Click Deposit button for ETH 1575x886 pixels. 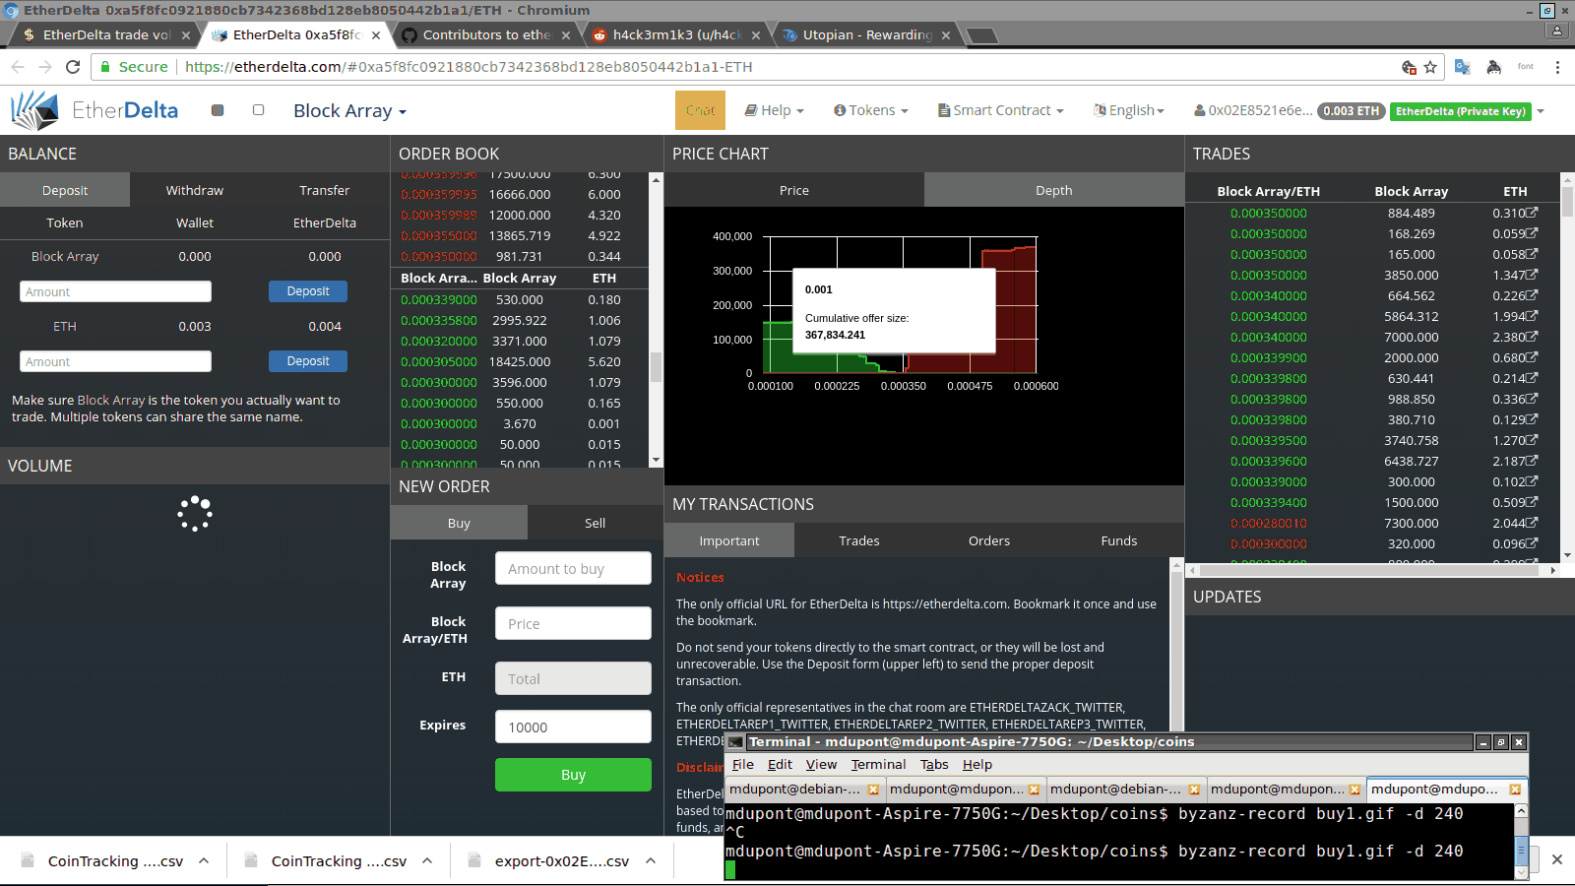tap(308, 361)
